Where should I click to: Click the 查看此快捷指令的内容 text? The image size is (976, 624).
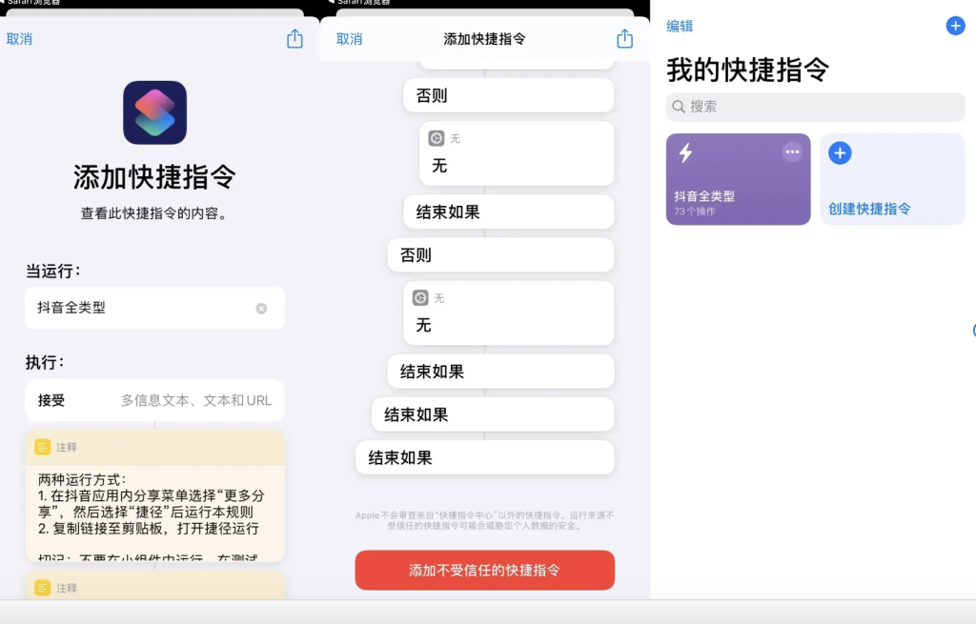(x=155, y=213)
